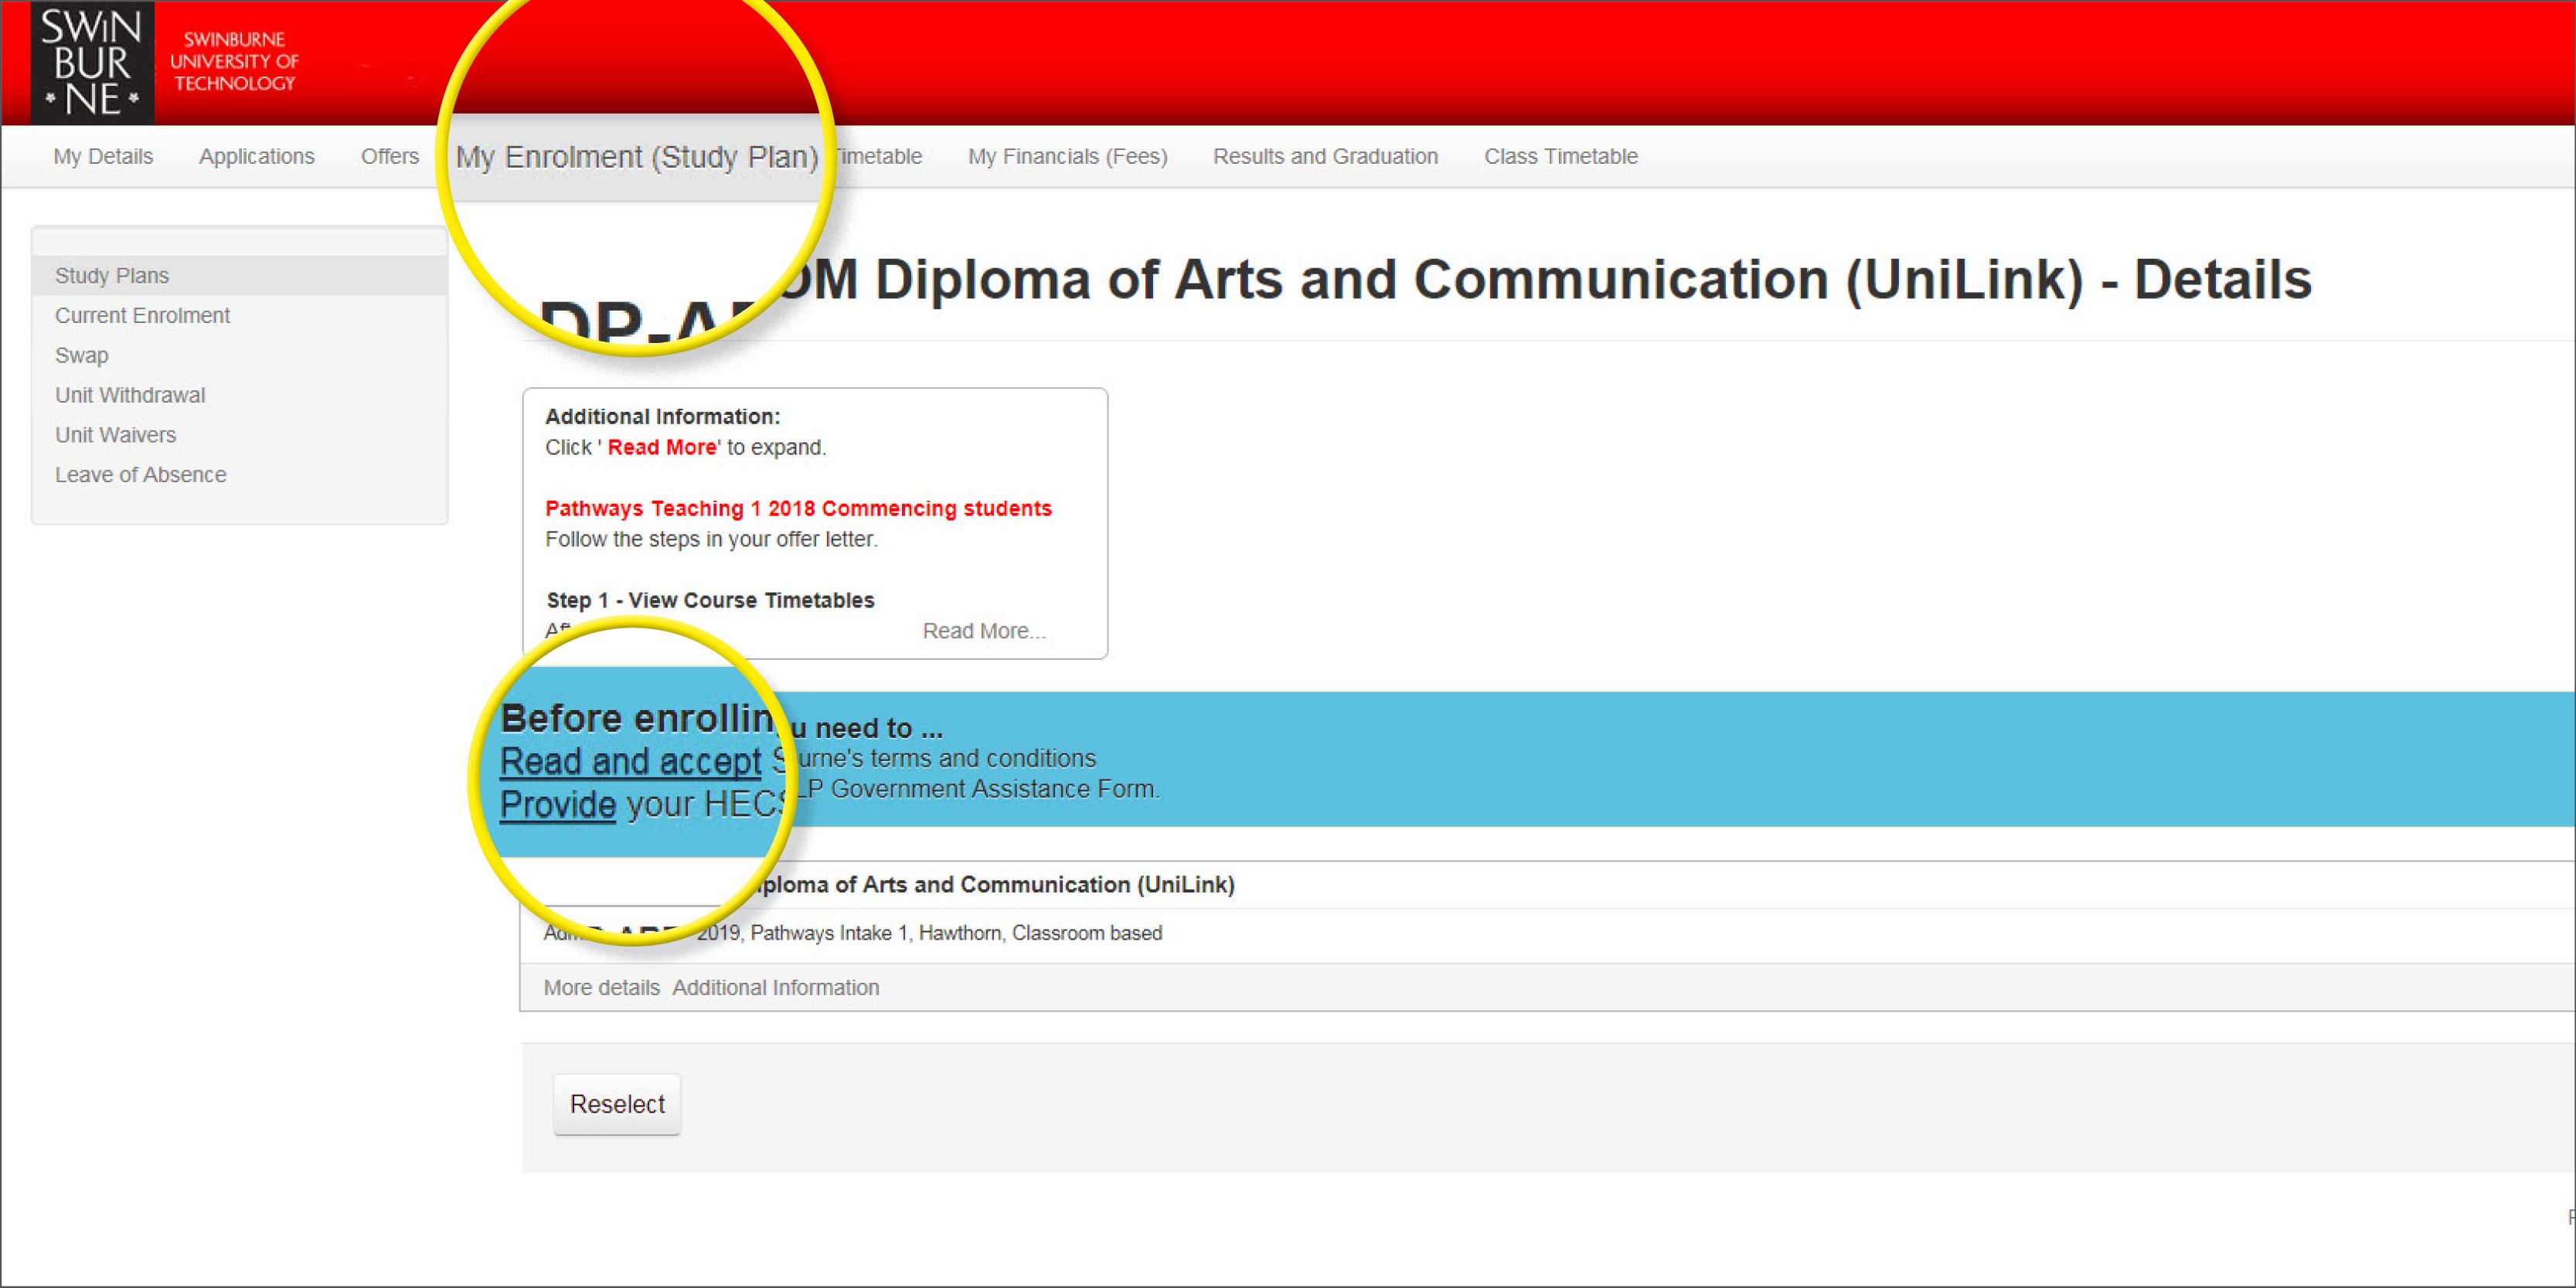Open Additional Information link below course

click(x=775, y=988)
